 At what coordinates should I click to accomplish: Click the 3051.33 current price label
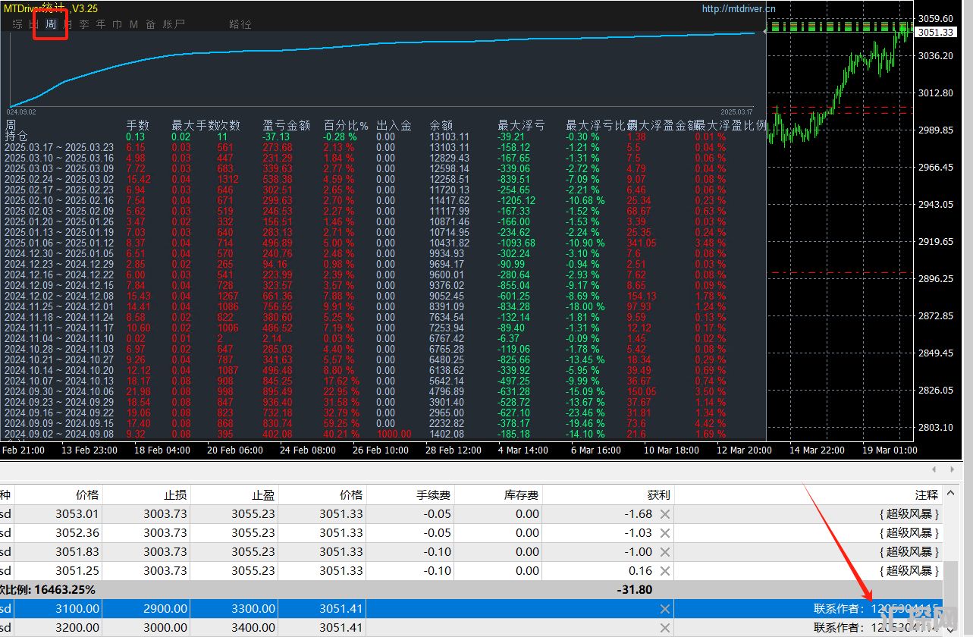[934, 33]
